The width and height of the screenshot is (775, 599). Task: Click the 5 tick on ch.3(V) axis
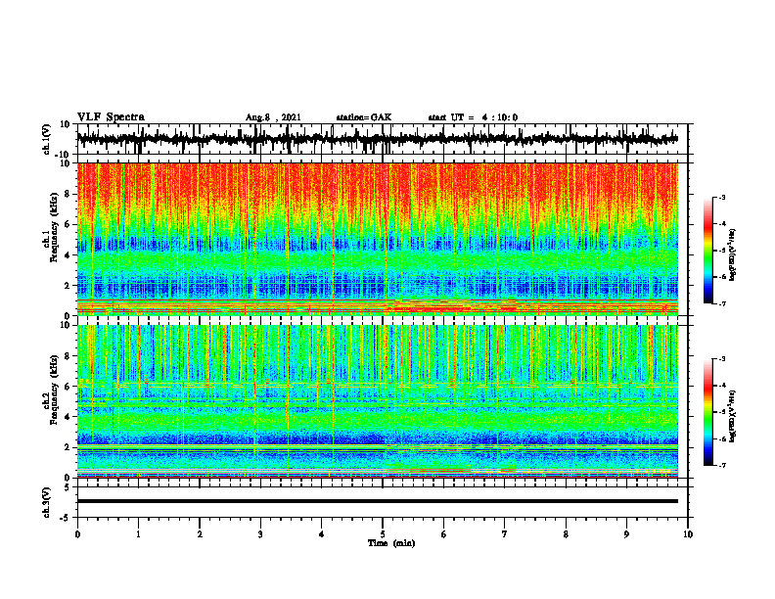[68, 486]
